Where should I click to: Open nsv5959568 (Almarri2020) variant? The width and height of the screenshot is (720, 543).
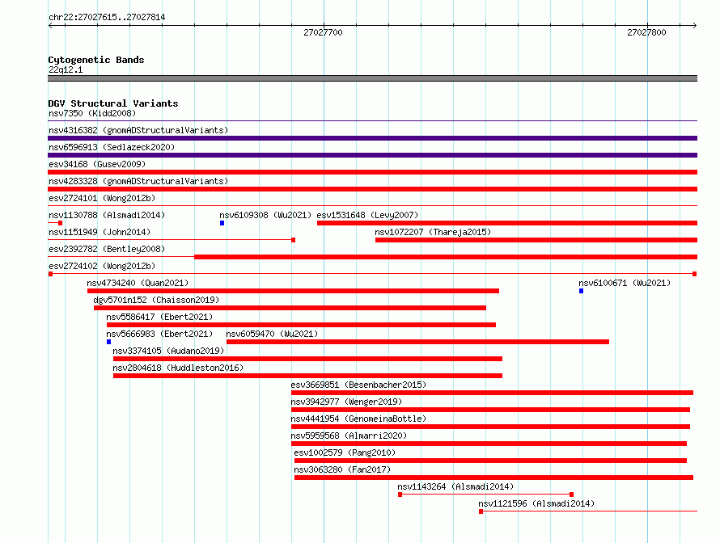tap(489, 444)
